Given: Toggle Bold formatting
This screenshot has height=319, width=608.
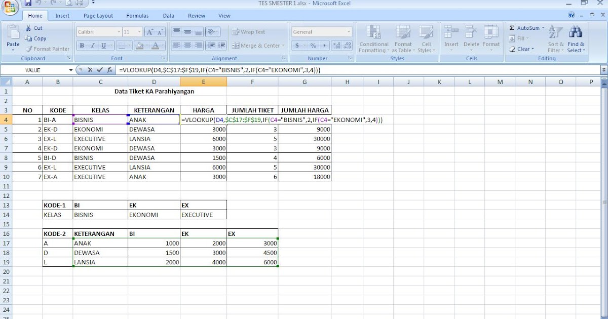Looking at the screenshot, I should (x=82, y=46).
